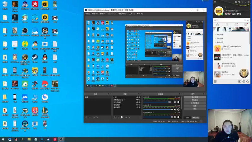This screenshot has width=252, height=142.
Task: Open the 工具(T) menu in OBS
Action: [132, 14]
